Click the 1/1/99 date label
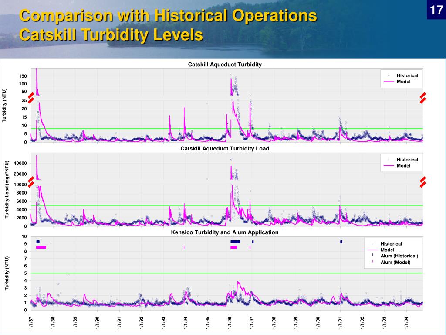This screenshot has width=446, height=335. tap(296, 323)
